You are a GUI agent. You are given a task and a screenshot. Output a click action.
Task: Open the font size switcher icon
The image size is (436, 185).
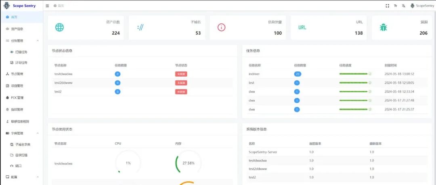395,6
